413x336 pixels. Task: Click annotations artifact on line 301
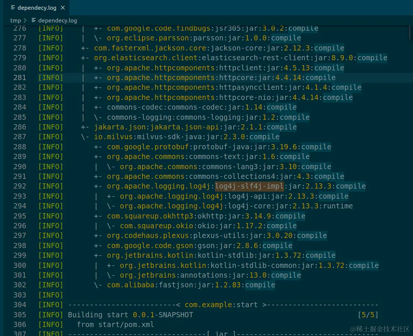[x=204, y=275]
